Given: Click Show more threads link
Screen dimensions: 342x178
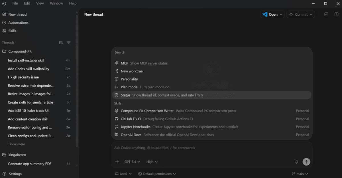Looking at the screenshot, I should [x=17, y=144].
